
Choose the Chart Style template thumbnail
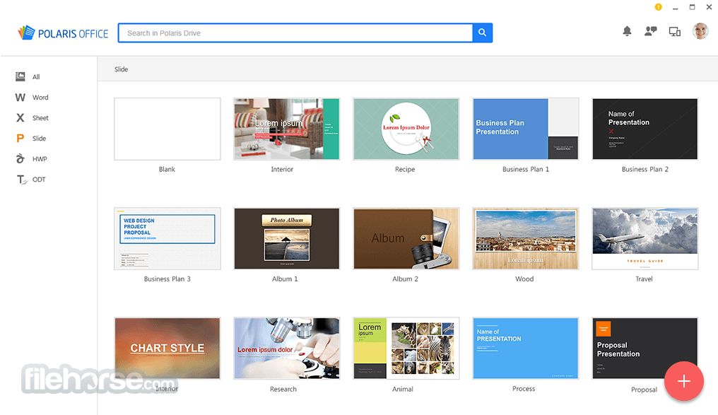point(167,348)
